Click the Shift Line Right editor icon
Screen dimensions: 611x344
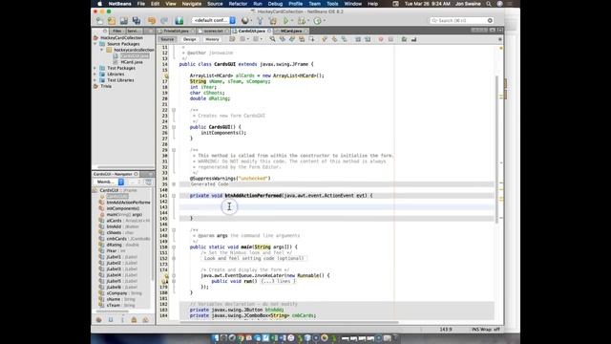368,39
